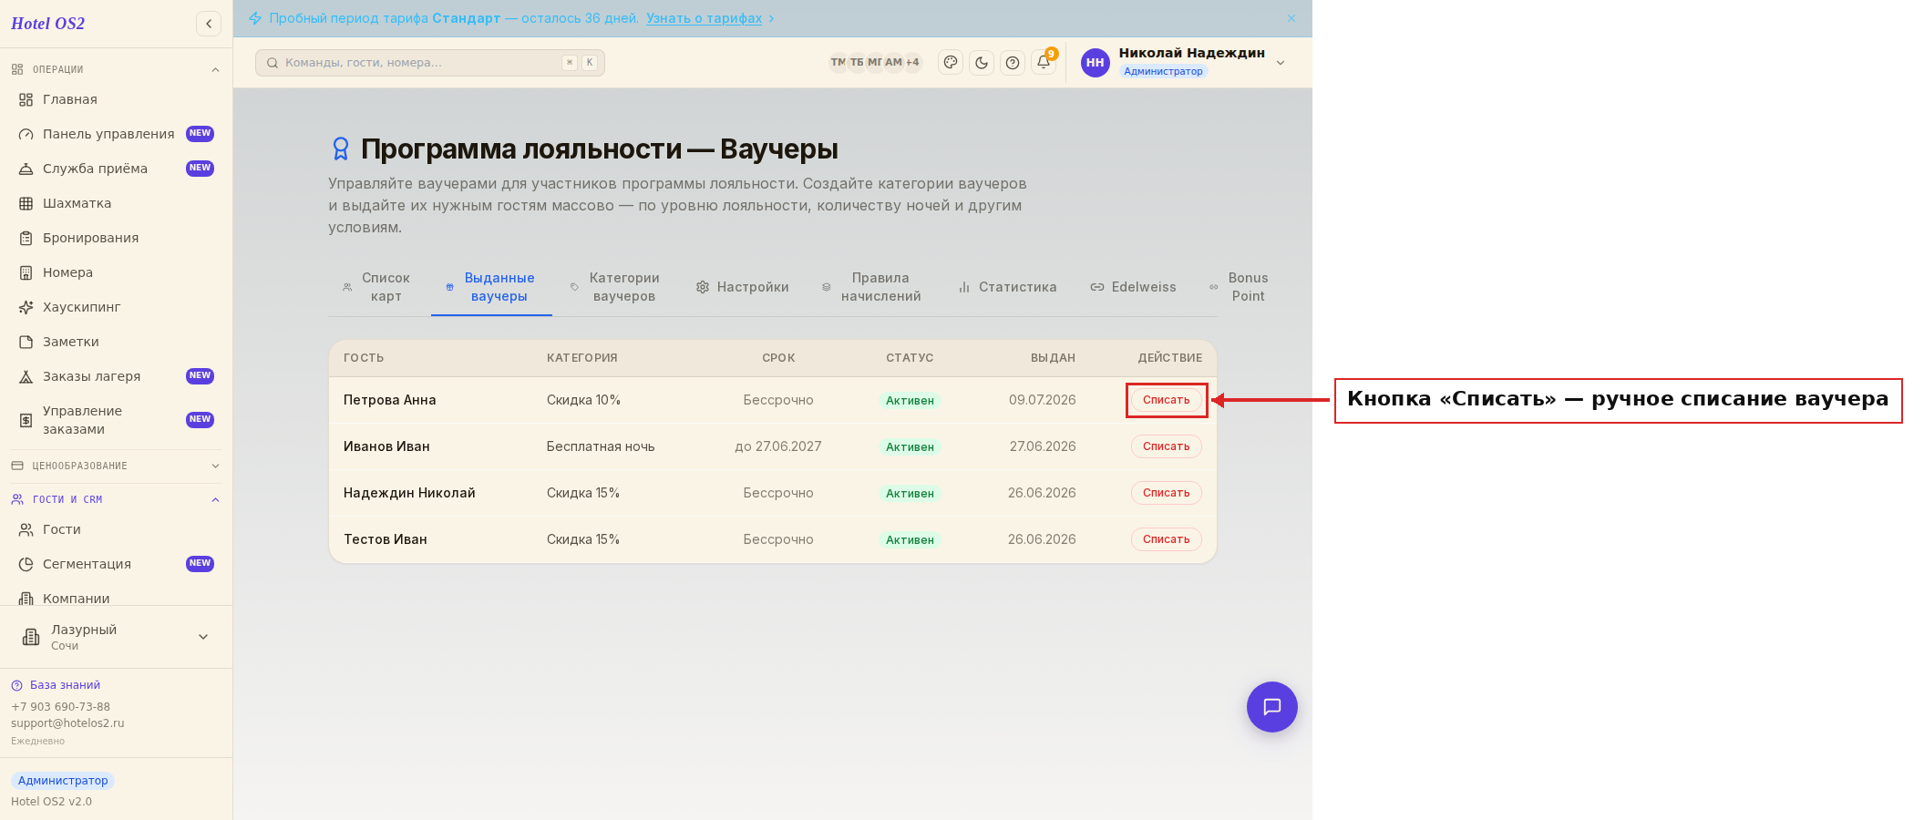Click the Гости people icon

coord(26,529)
